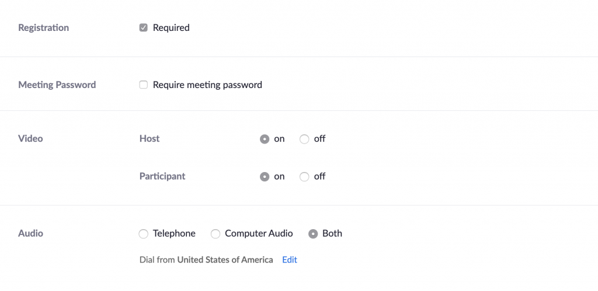Viewport: 598px width, 291px height.
Task: Turn Participant video off
Action: 304,176
